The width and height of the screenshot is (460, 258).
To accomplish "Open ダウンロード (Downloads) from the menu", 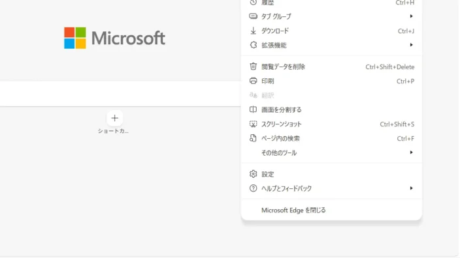I will pos(331,31).
